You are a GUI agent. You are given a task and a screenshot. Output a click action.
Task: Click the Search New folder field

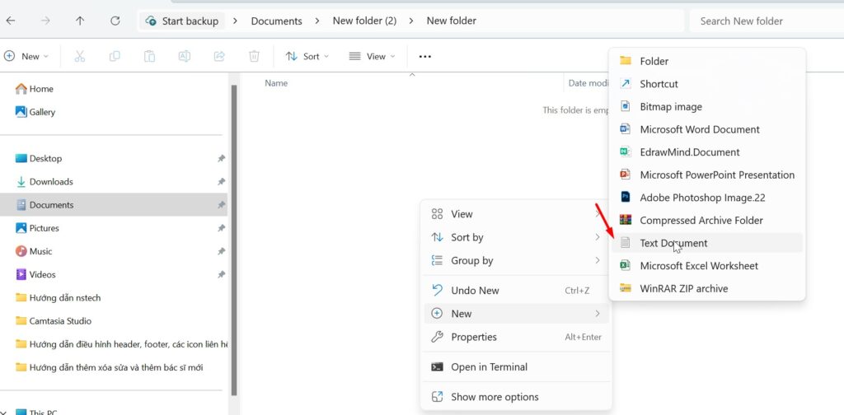(767, 21)
